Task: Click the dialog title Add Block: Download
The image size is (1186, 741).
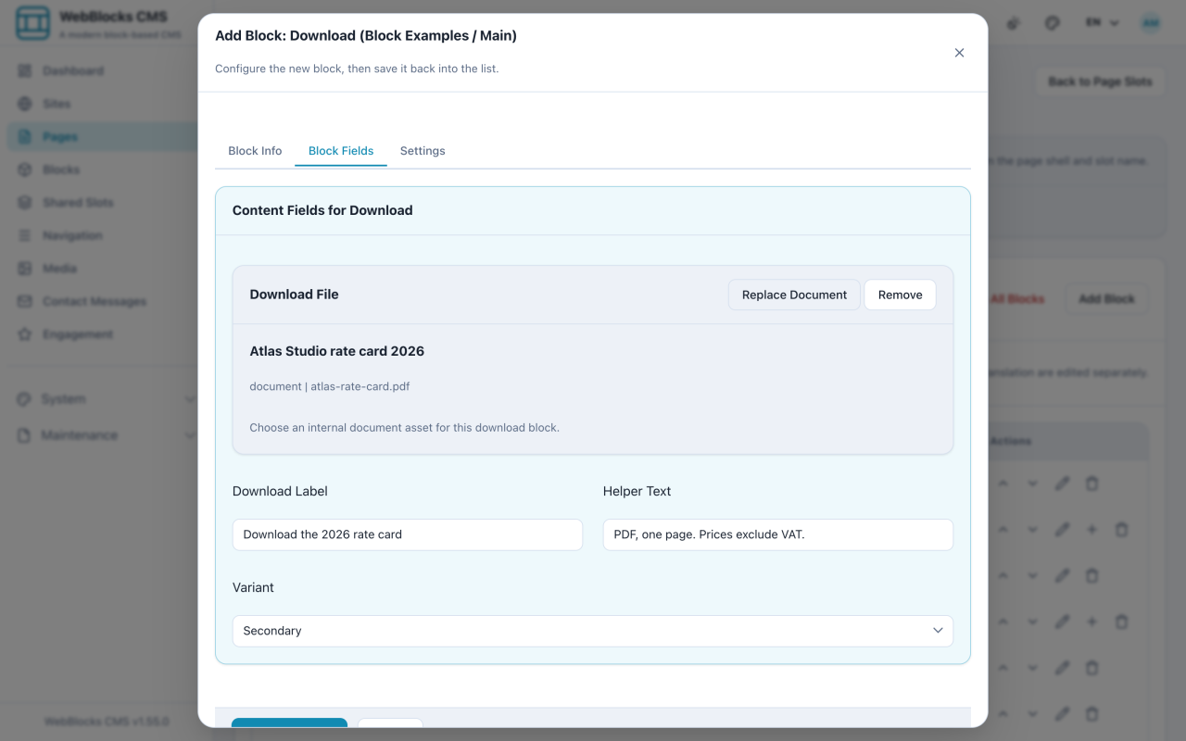Action: [366, 35]
